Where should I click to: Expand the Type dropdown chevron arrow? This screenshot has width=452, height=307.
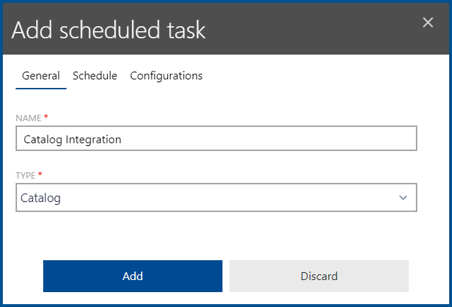click(403, 198)
